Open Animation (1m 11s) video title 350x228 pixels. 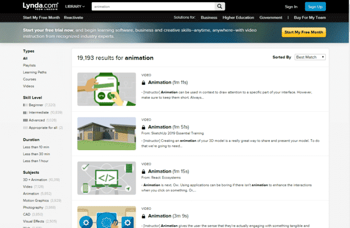tap(168, 83)
